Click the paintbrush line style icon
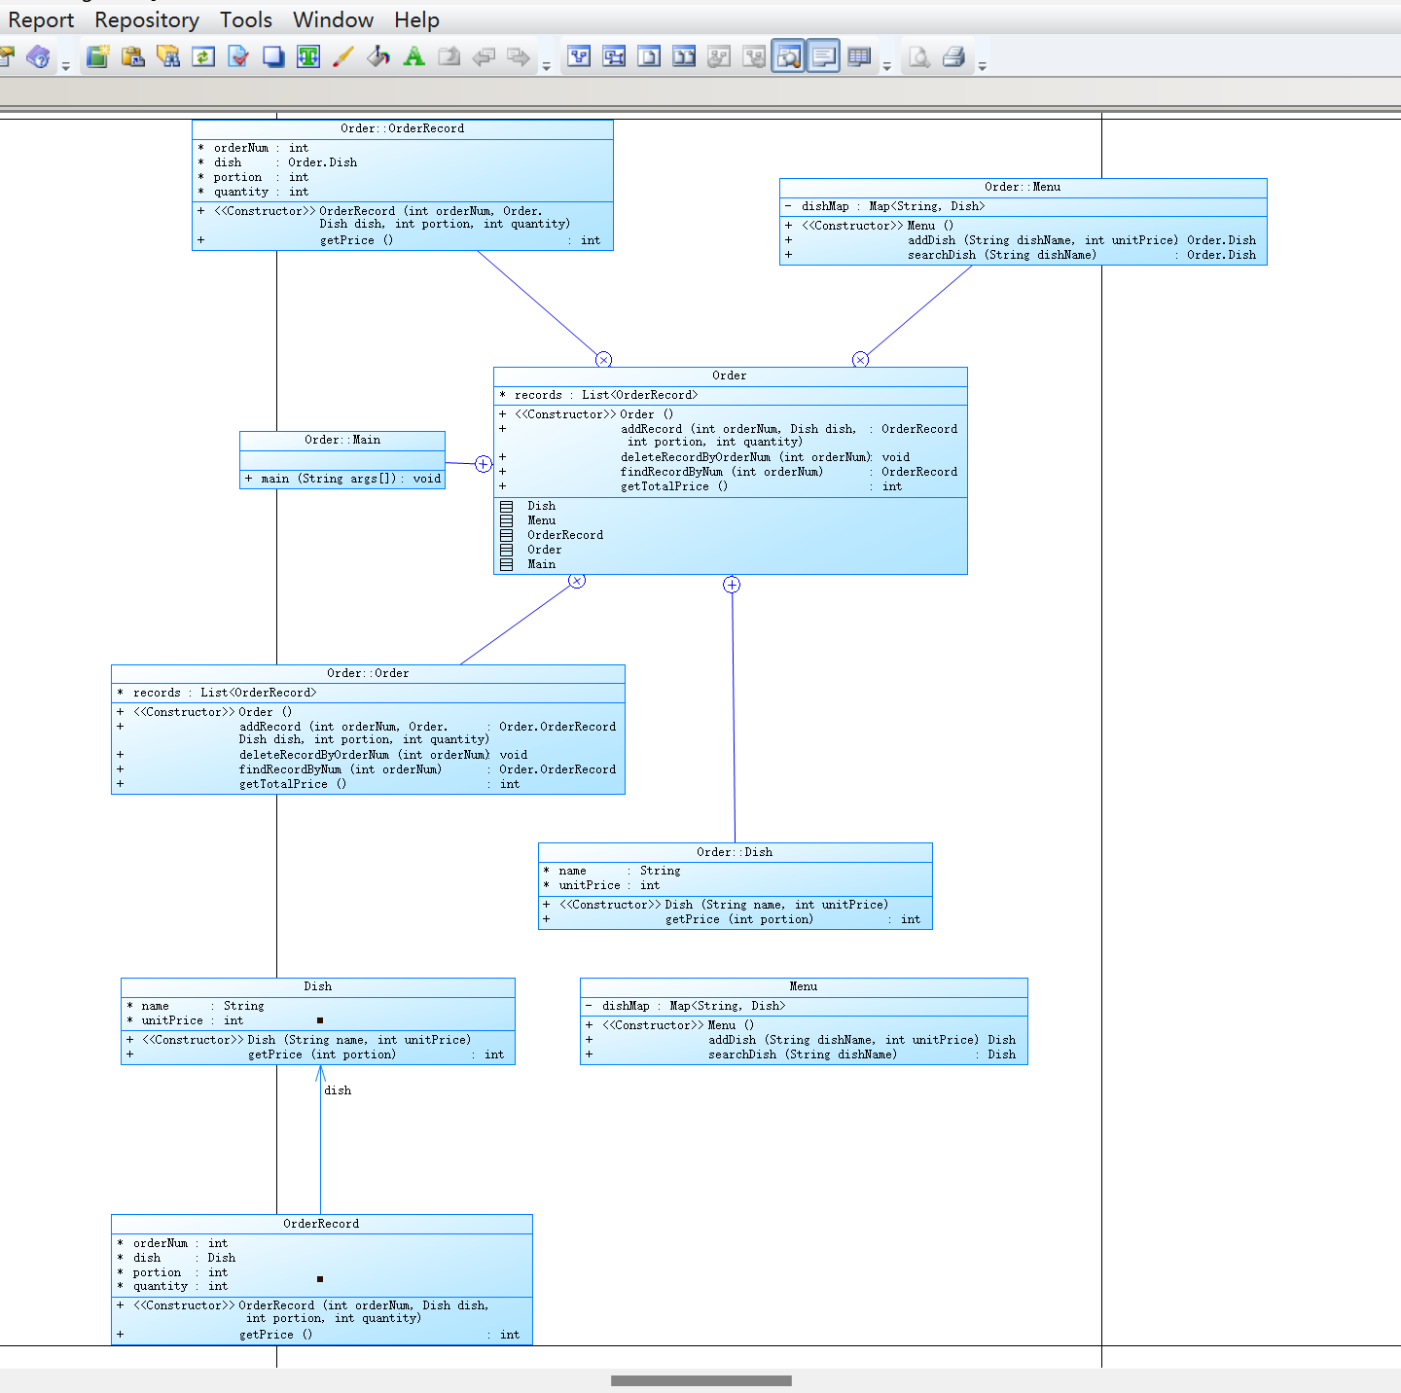Viewport: 1401px width, 1393px height. tap(342, 57)
